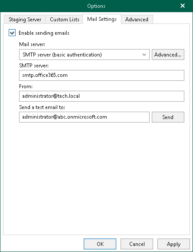193x252 pixels.
Task: Click into the From address field
Action: pos(102,96)
